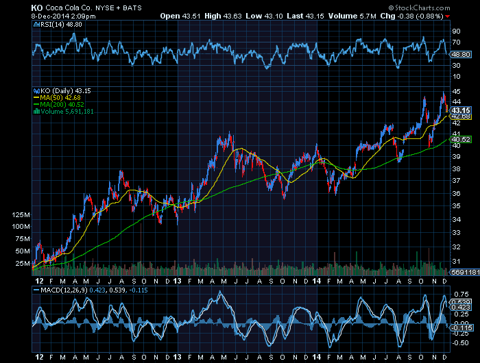Click the MACD line swatch before MACD(12,26,9)
The height and width of the screenshot is (363, 480).
click(36, 290)
